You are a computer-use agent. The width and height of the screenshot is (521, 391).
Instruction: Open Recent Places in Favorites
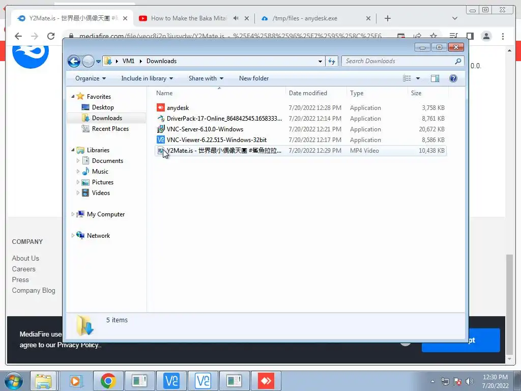(x=110, y=129)
